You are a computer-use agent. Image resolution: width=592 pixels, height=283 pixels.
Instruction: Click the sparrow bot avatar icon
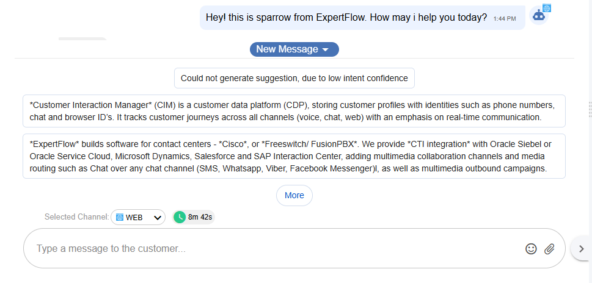(x=538, y=16)
